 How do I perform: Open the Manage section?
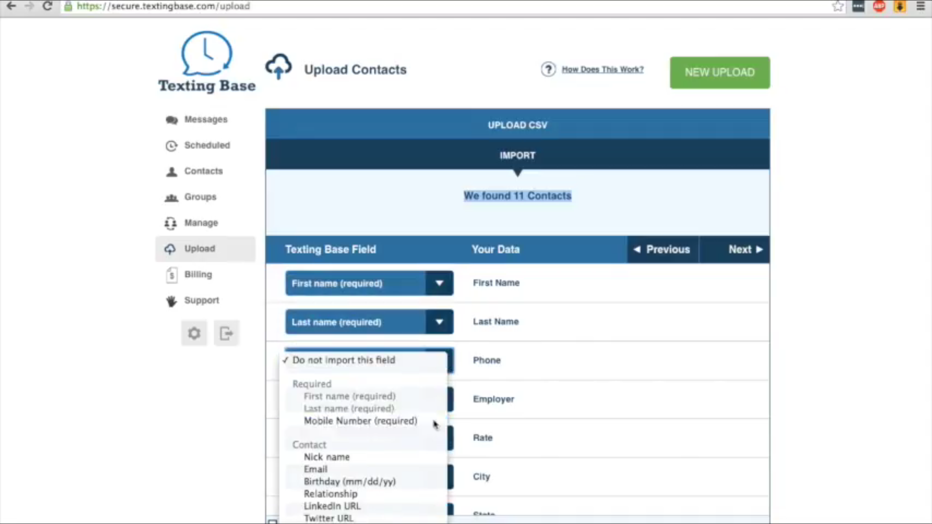pyautogui.click(x=201, y=223)
